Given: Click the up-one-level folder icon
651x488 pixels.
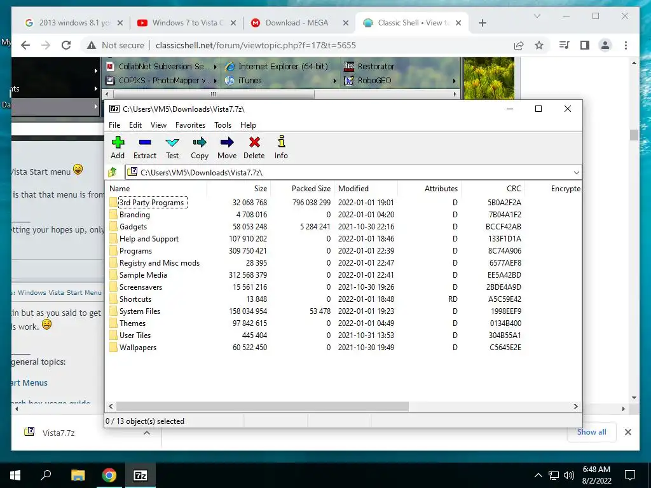Looking at the screenshot, I should click(113, 172).
